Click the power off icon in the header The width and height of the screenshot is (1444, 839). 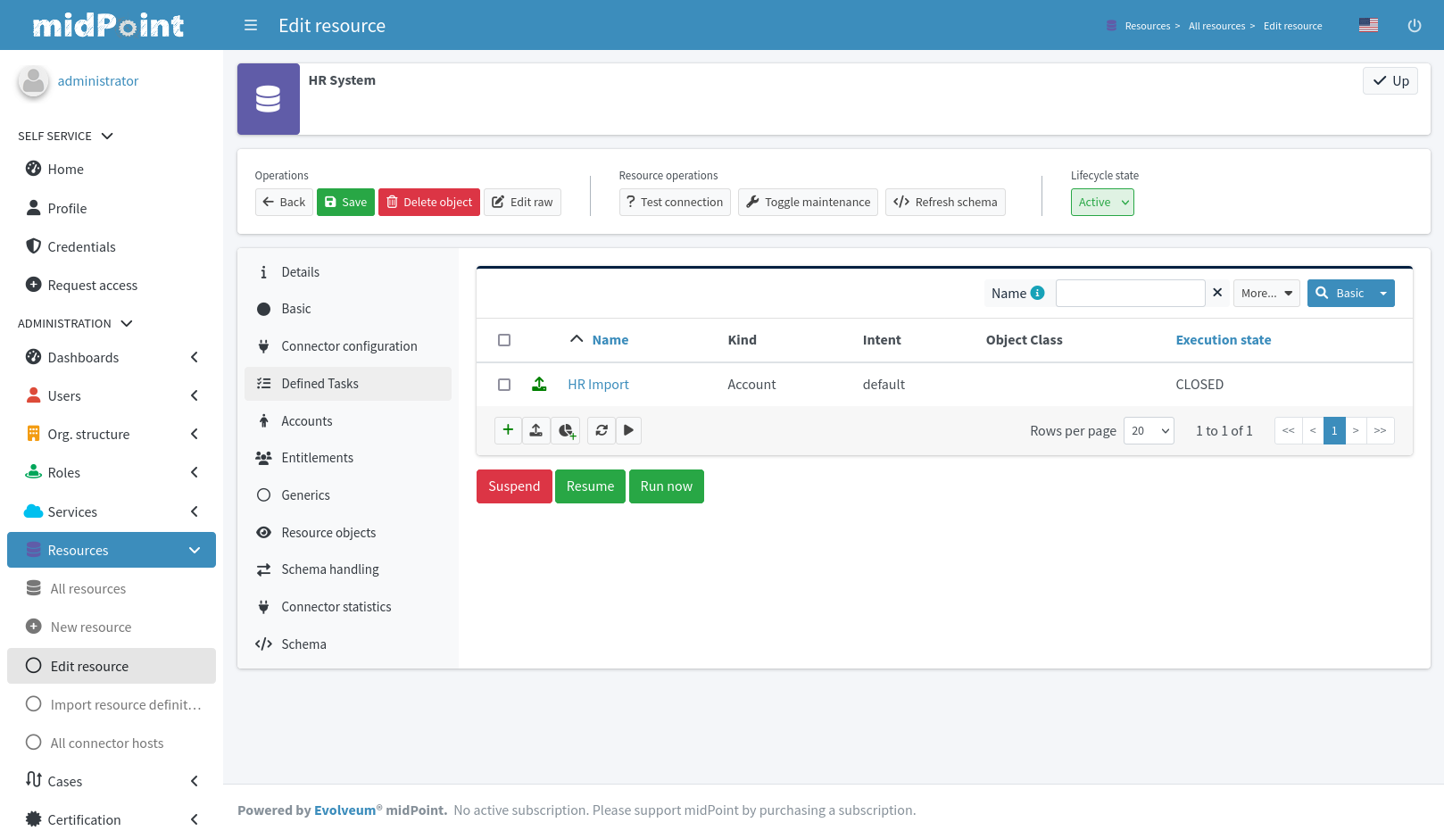coord(1415,25)
